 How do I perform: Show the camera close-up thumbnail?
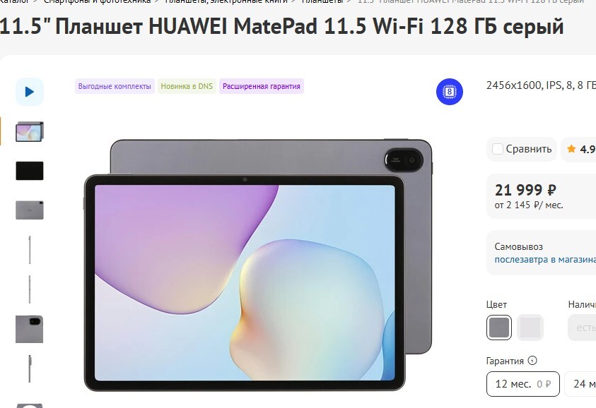pyautogui.click(x=29, y=329)
